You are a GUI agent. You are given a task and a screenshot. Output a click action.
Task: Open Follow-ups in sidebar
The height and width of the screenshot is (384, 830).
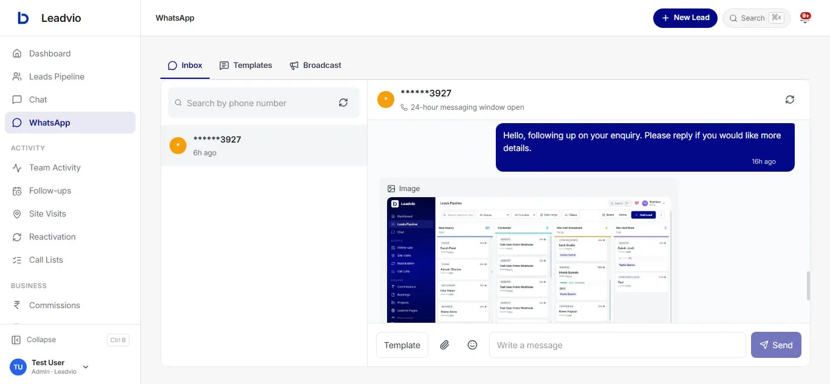click(70, 190)
